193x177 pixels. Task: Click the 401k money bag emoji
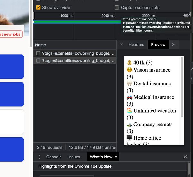129,62
